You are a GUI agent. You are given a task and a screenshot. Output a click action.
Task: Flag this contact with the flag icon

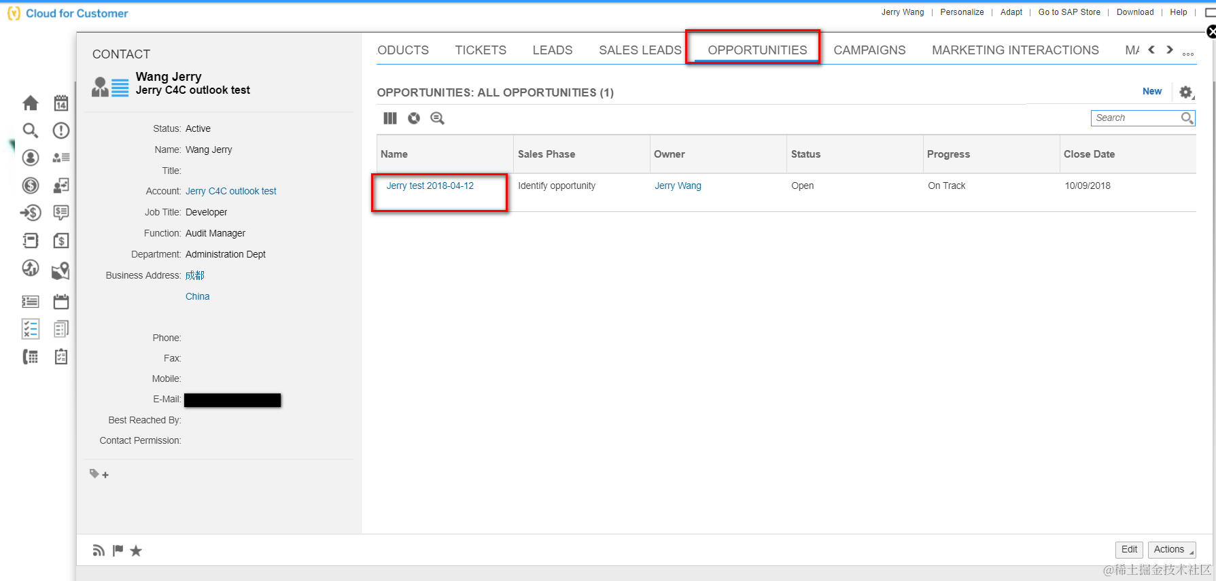(x=118, y=550)
